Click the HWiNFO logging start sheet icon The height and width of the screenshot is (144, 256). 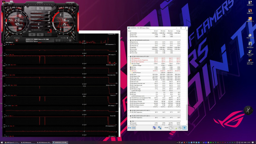175,128
